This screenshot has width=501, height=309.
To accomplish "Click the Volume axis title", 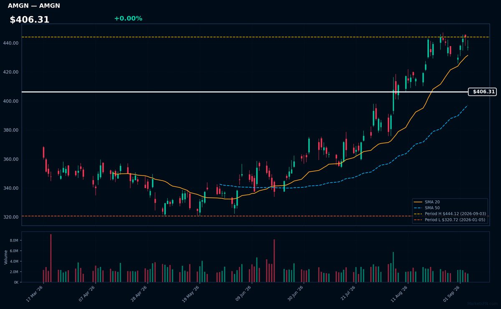I will [6, 257].
